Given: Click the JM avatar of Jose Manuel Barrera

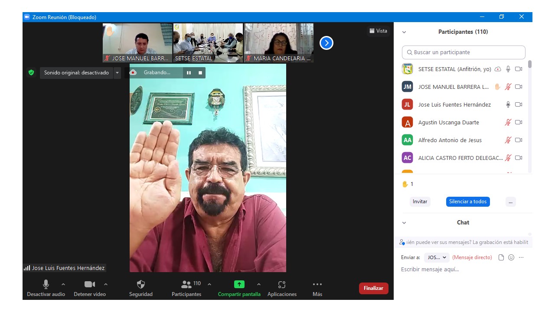Looking at the screenshot, I should tap(407, 87).
